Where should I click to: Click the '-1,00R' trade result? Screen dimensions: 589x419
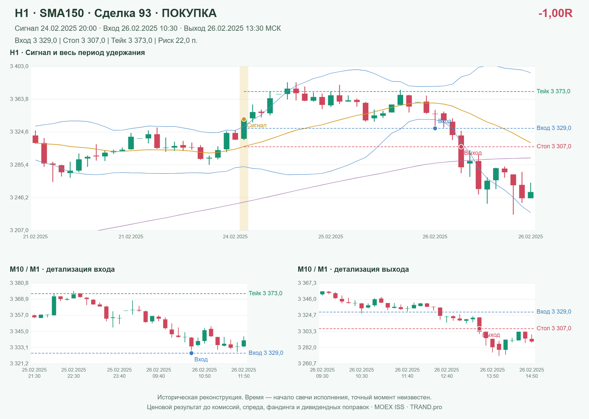[x=555, y=13]
